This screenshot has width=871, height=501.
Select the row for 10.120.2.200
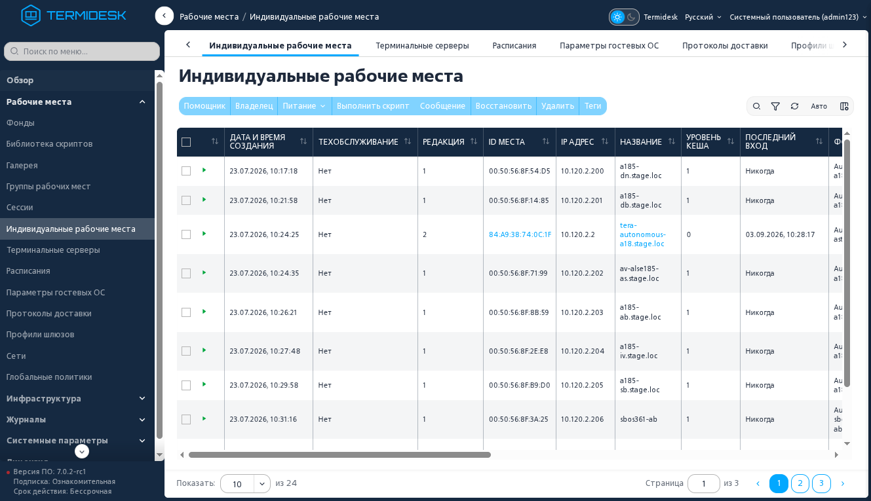click(186, 171)
